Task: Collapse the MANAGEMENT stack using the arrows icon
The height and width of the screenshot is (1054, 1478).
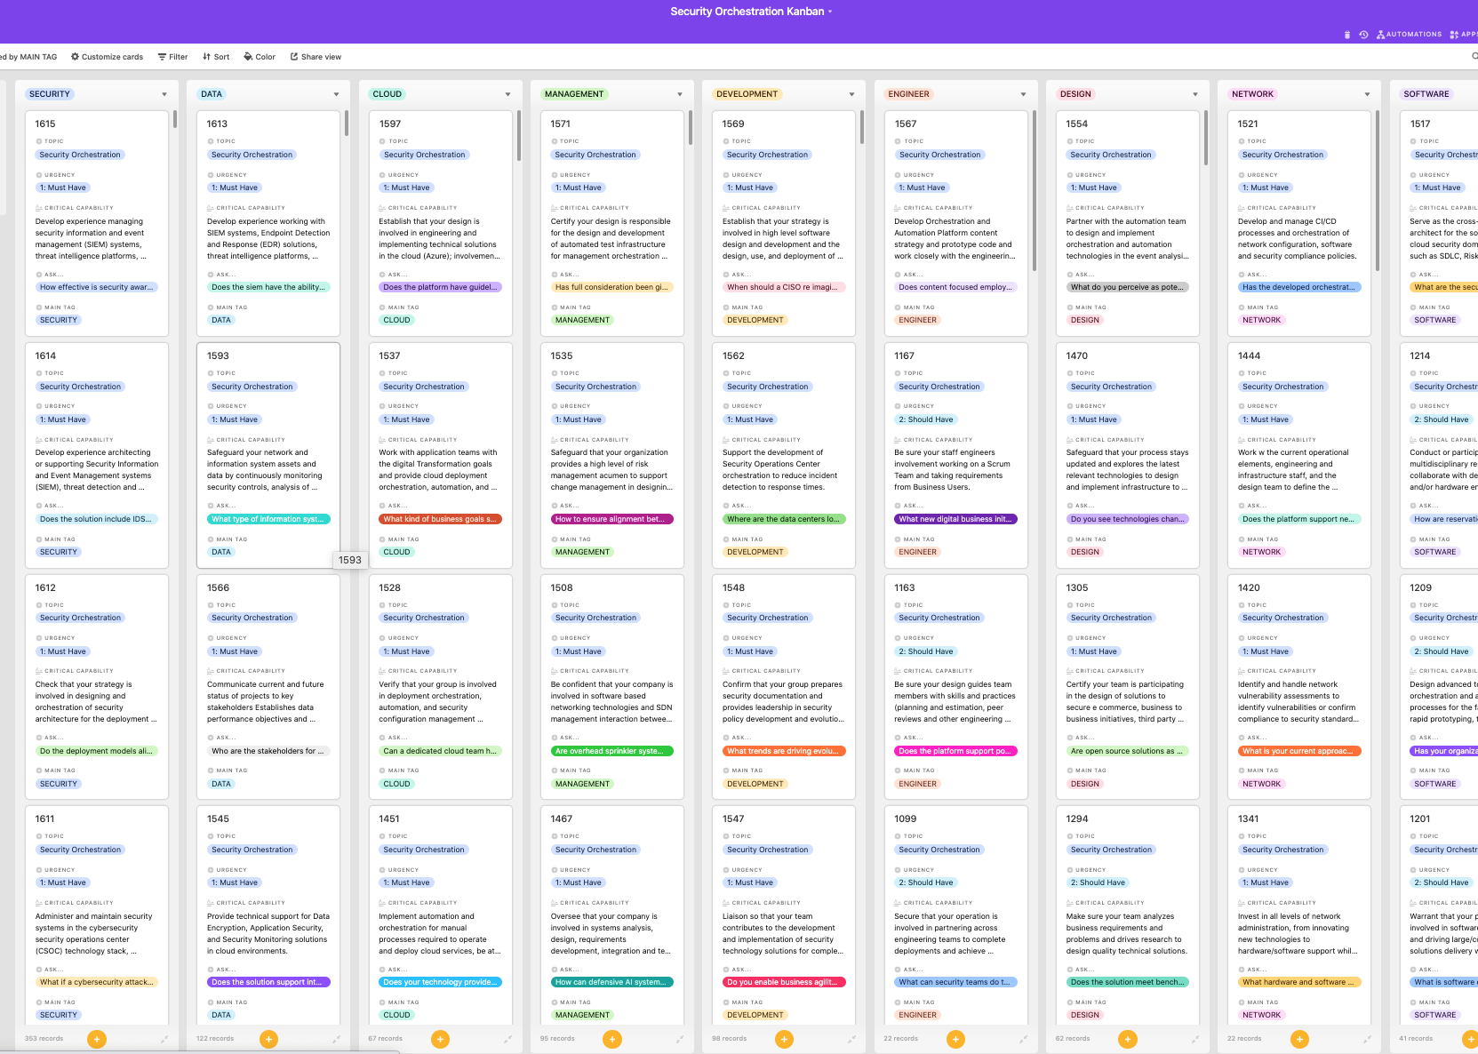Action: [x=680, y=1039]
